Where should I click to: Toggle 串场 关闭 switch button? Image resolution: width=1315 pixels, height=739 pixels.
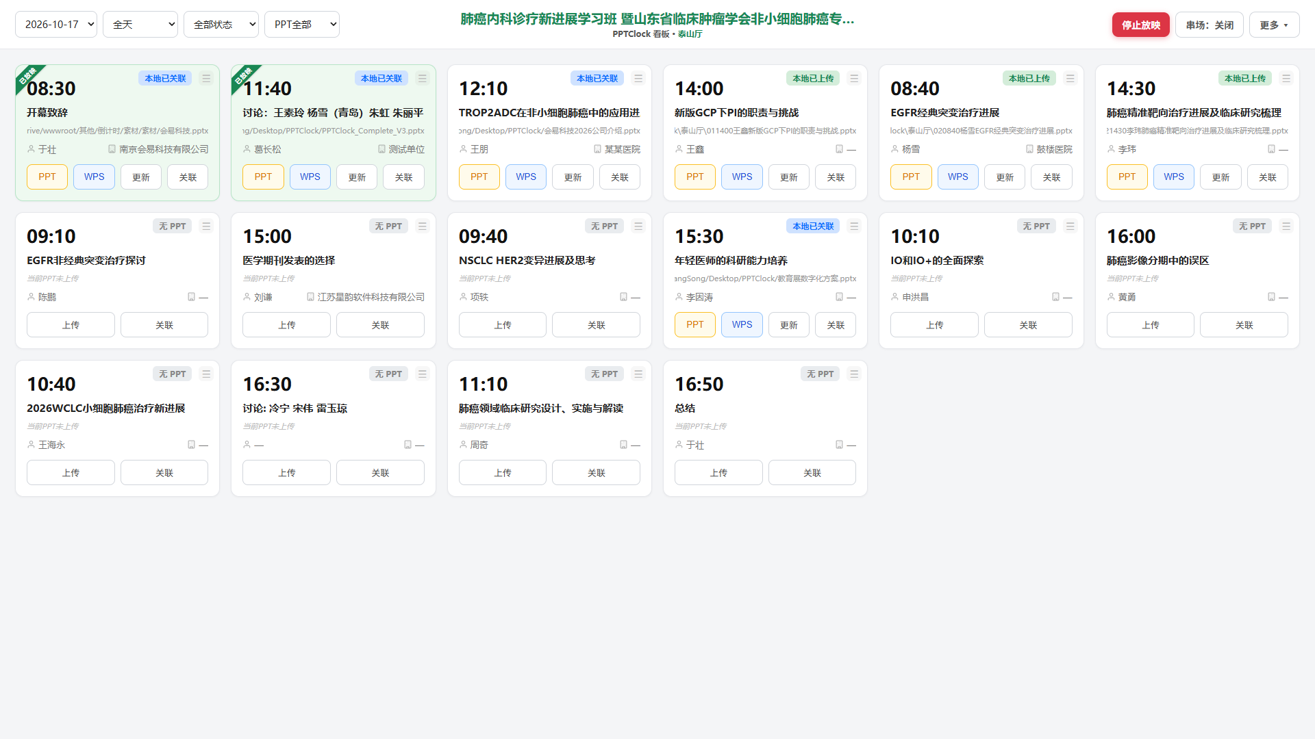pos(1210,25)
